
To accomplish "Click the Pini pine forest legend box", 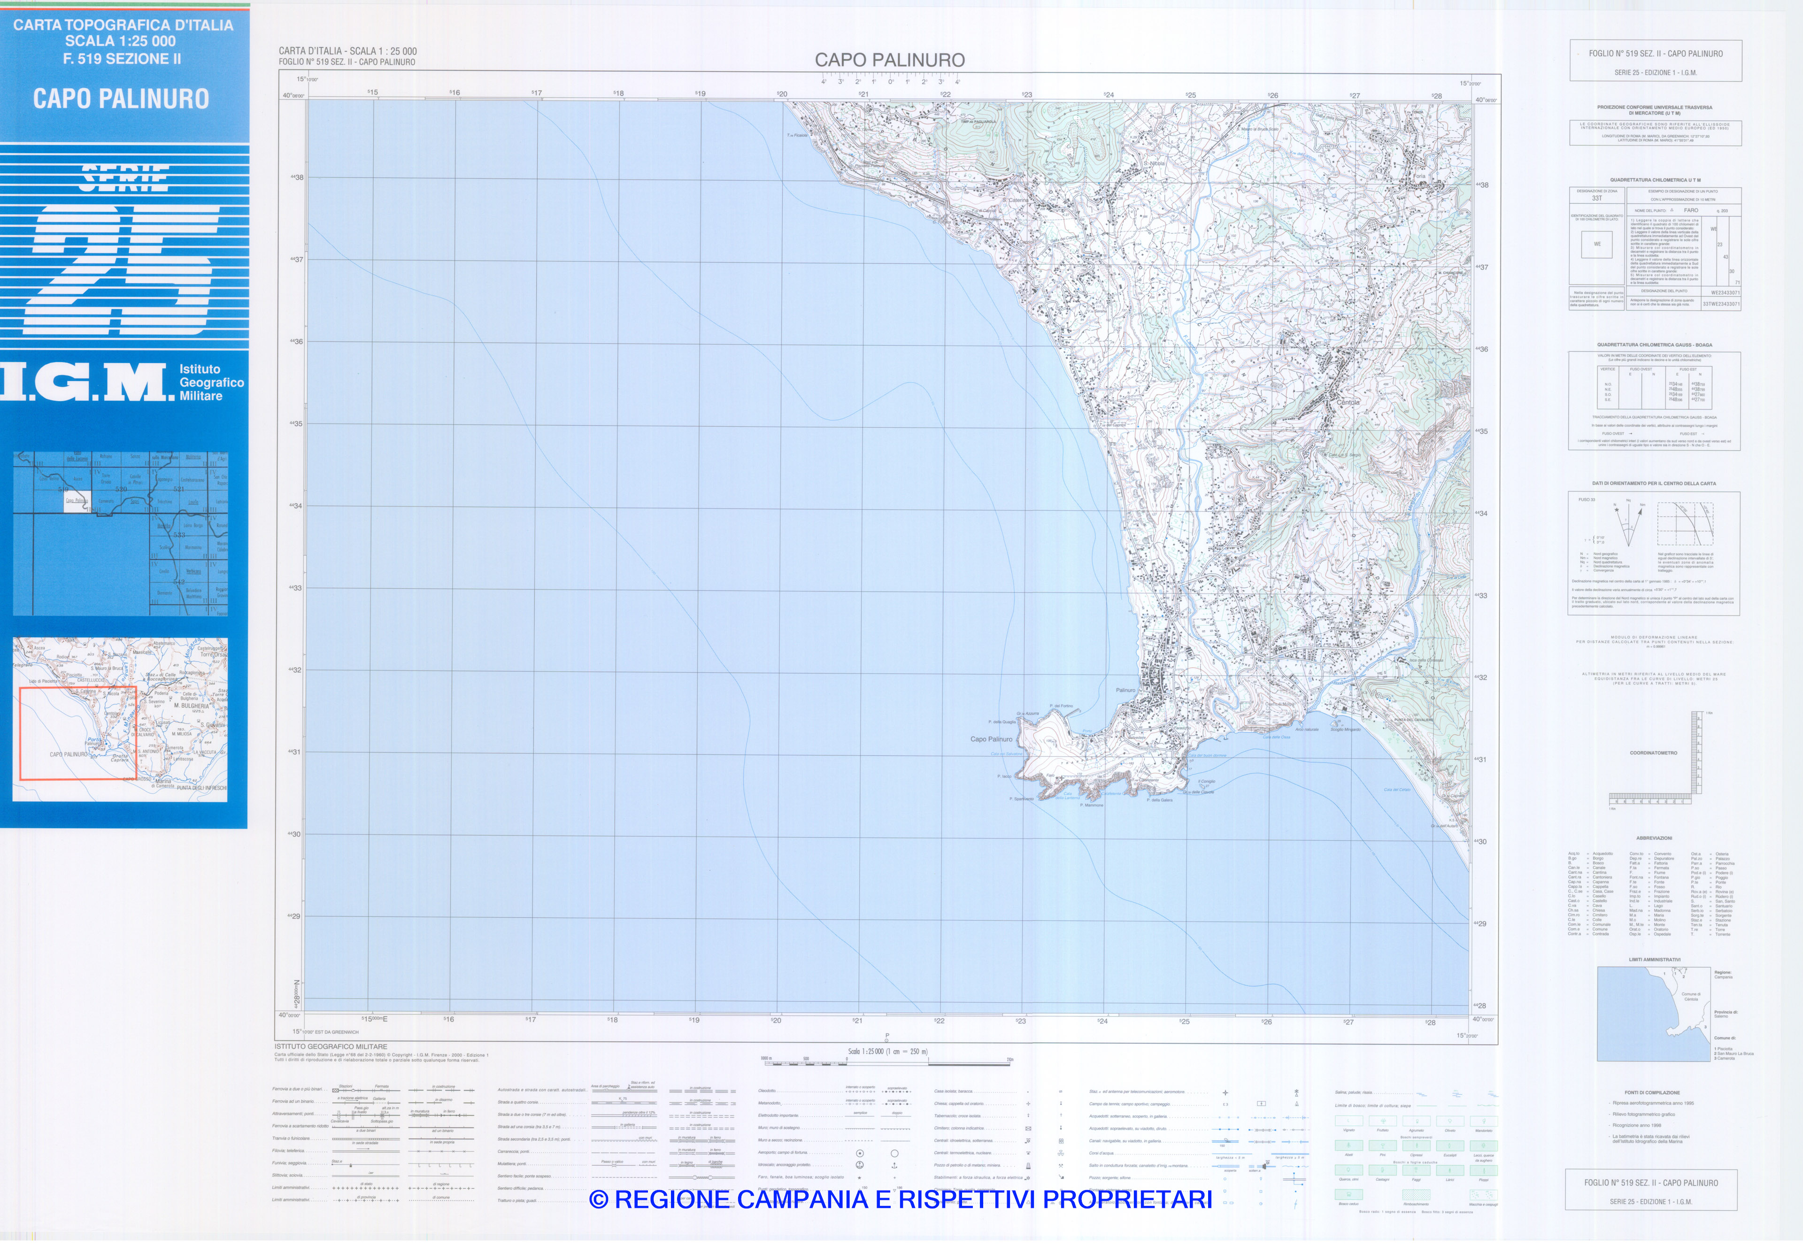I will tap(1383, 1146).
